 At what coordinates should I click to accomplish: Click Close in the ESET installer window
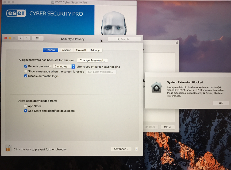(168, 127)
